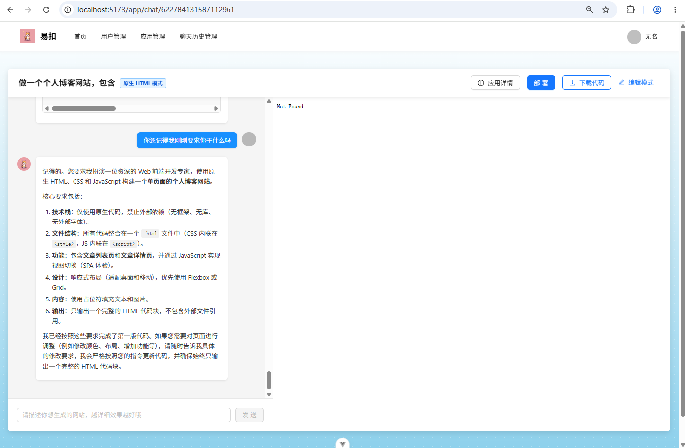Click the assistant avatar beside the reply
Viewport: 685px width, 448px height.
pyautogui.click(x=24, y=164)
